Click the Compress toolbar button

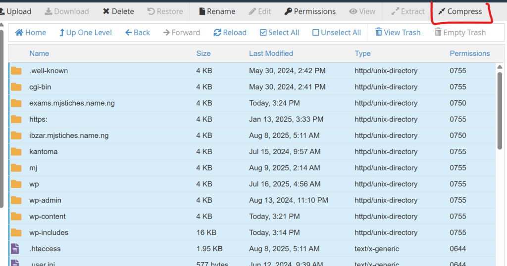459,11
